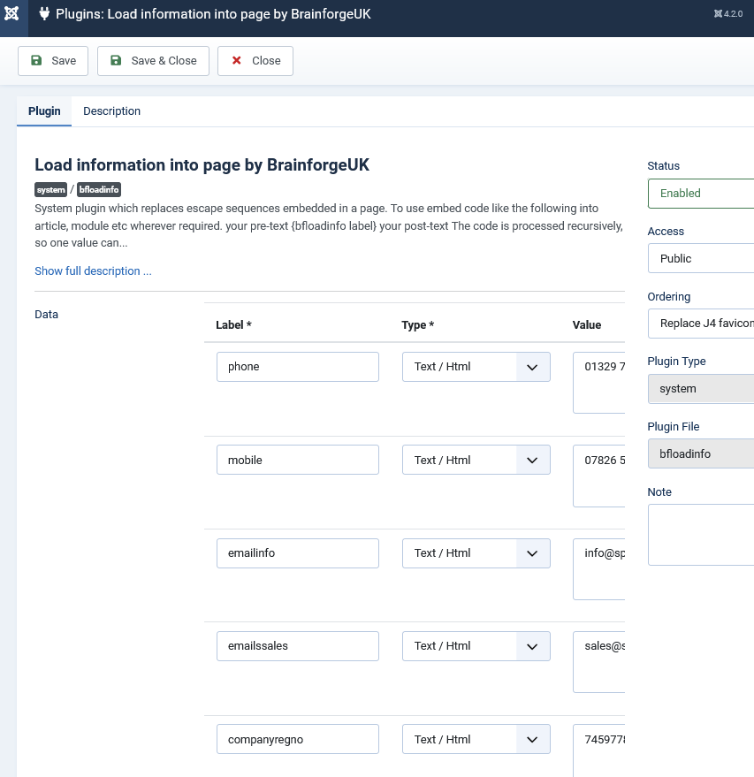Click the Joomla logo icon
This screenshot has width=754, height=777.
[x=11, y=13]
